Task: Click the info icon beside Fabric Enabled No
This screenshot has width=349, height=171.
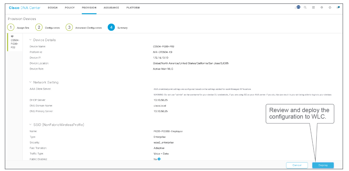Action: [x=159, y=159]
